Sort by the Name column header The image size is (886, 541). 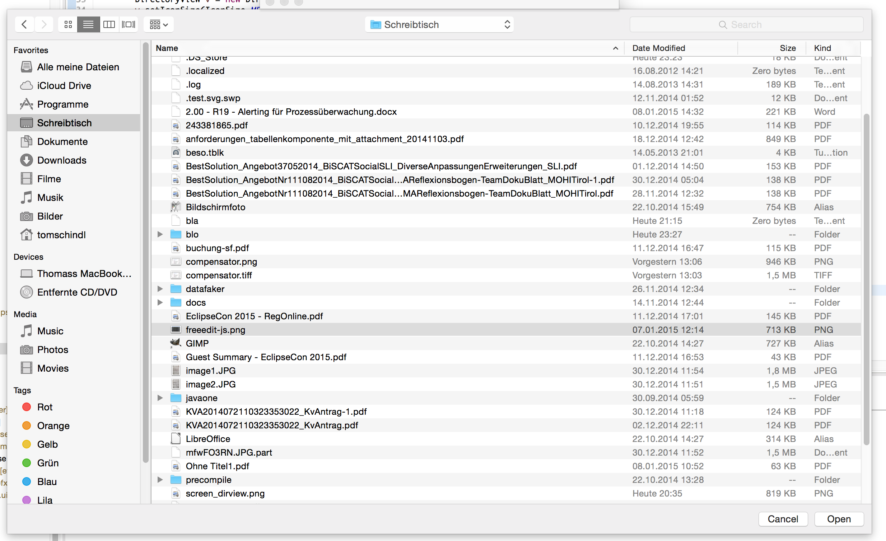click(388, 48)
